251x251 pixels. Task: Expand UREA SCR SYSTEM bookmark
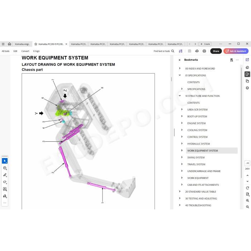tap(182, 109)
